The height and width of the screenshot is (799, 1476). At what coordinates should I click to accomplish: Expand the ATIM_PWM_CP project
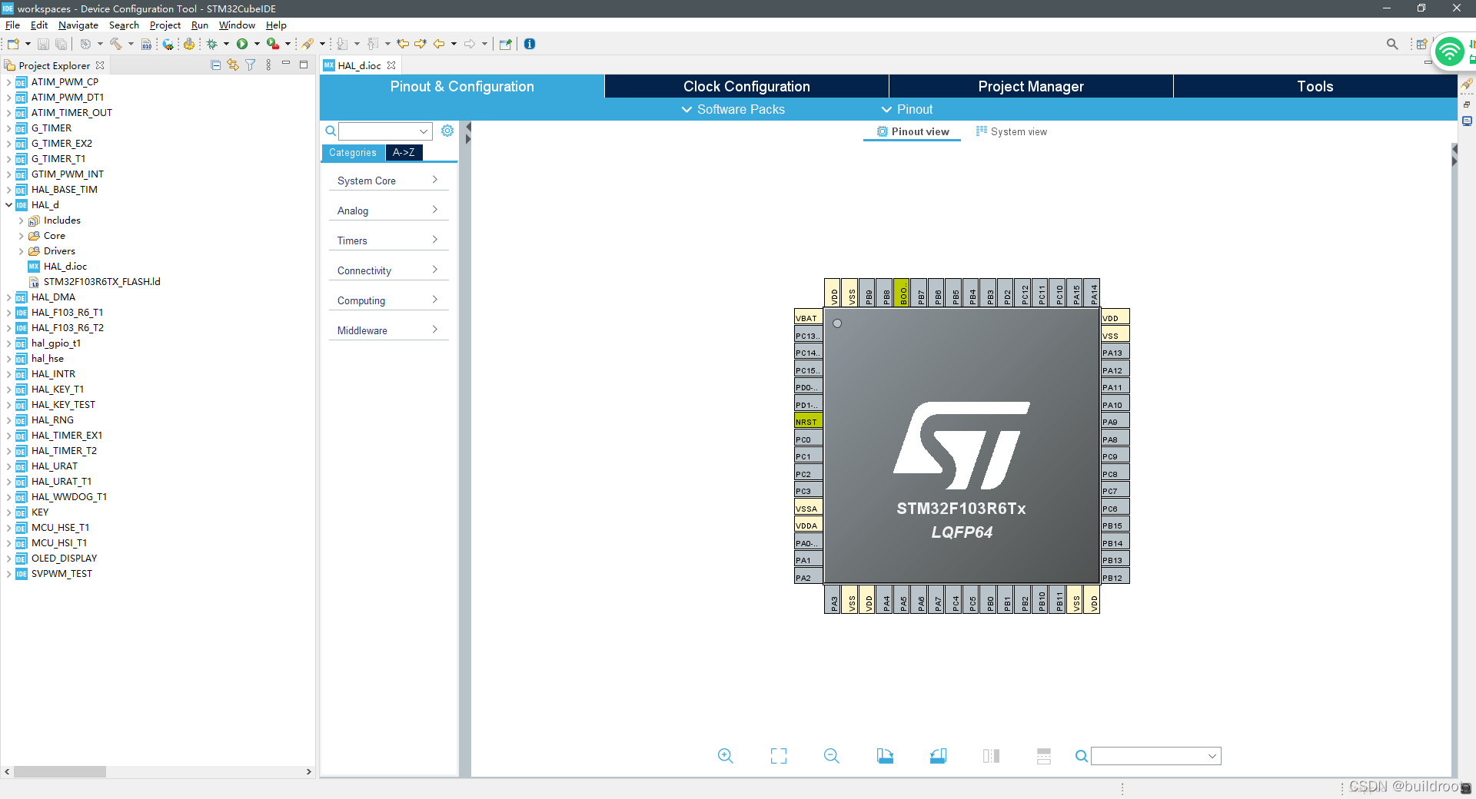point(8,82)
